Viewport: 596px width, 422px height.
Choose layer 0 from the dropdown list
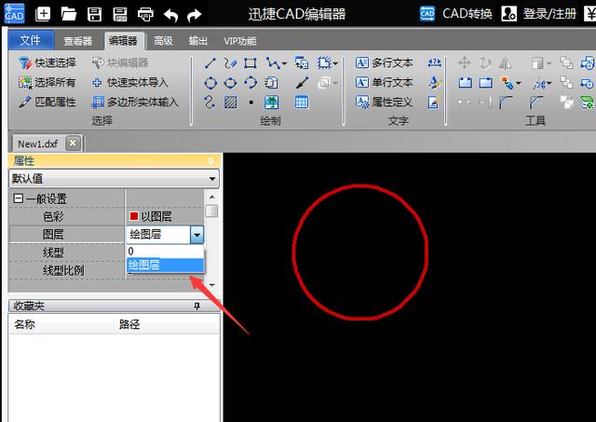[166, 252]
